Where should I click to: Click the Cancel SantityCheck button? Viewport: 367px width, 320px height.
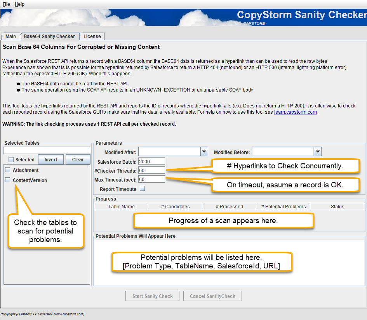pos(212,296)
